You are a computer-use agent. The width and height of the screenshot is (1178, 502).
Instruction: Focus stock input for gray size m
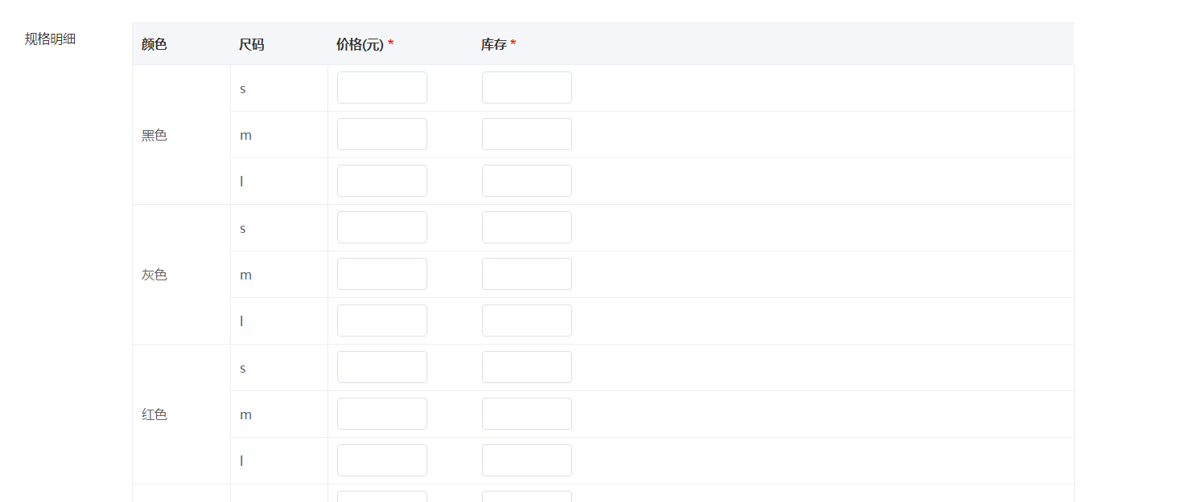527,274
